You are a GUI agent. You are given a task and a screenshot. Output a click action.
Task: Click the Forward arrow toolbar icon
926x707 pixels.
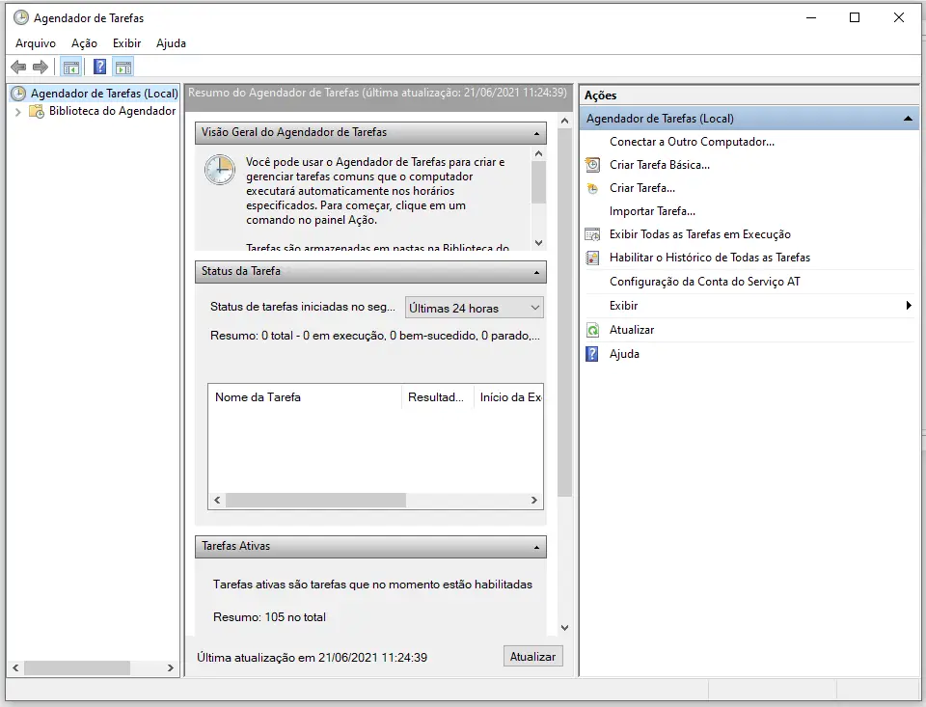(41, 68)
